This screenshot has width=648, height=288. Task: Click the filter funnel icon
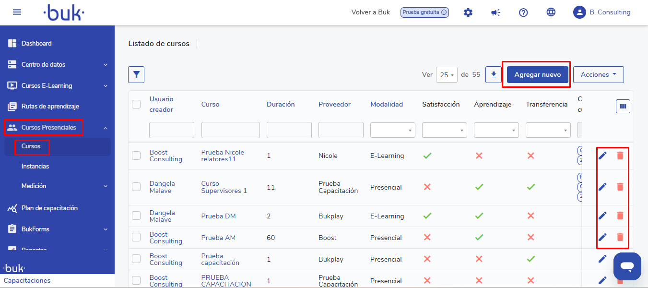coord(136,74)
